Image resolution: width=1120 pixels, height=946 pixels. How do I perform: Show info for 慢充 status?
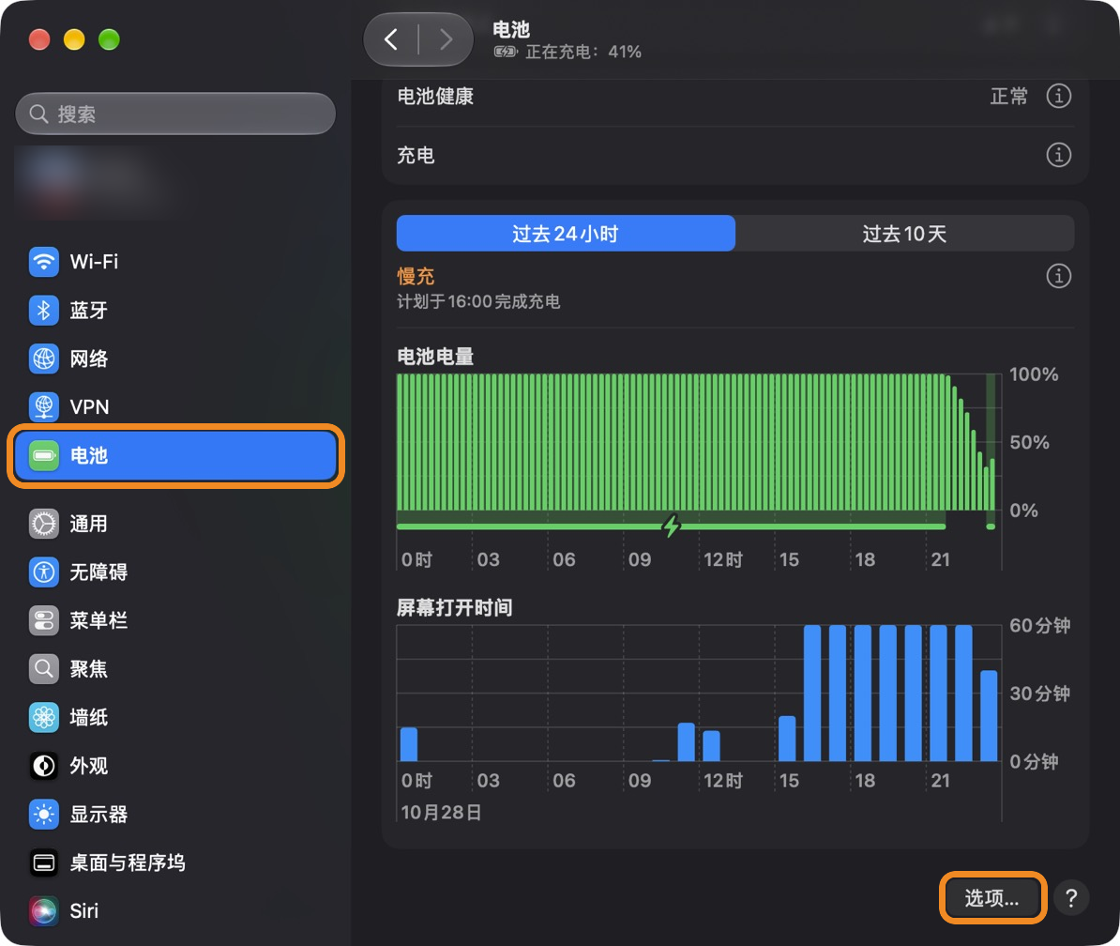point(1059,276)
